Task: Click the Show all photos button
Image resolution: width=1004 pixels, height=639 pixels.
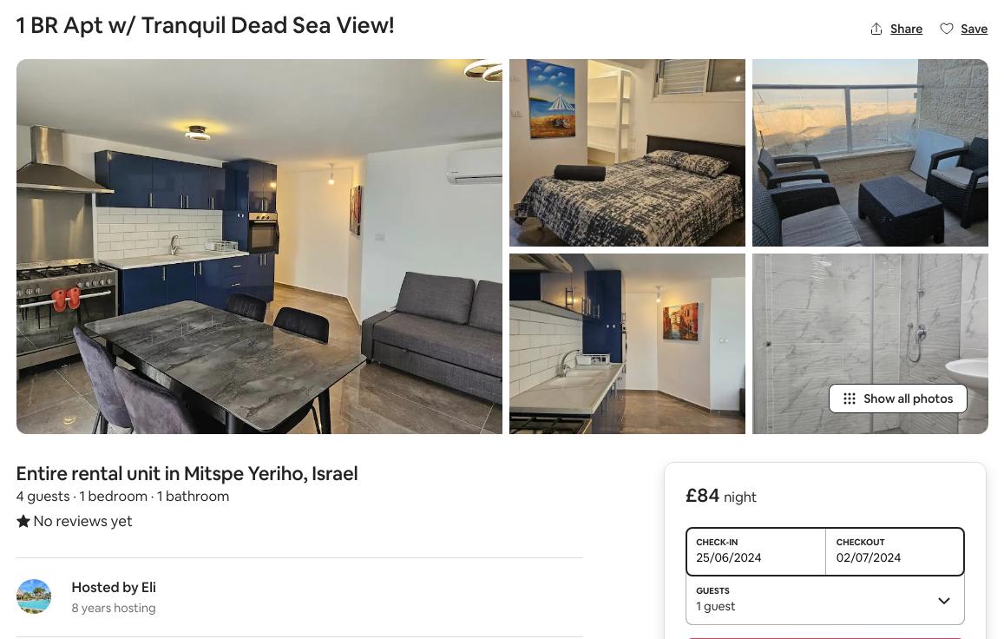Action: pos(898,399)
